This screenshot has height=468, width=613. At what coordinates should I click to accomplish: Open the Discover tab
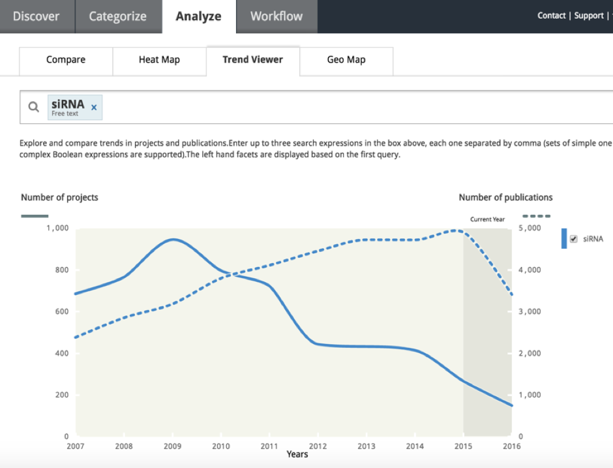point(37,16)
